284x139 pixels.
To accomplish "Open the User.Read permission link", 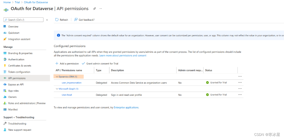I will coord(67,95).
